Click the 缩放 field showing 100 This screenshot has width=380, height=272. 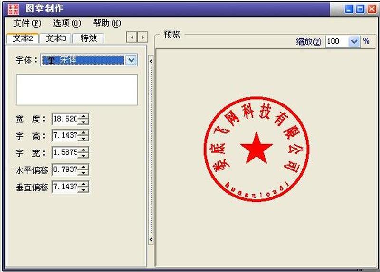click(x=337, y=42)
